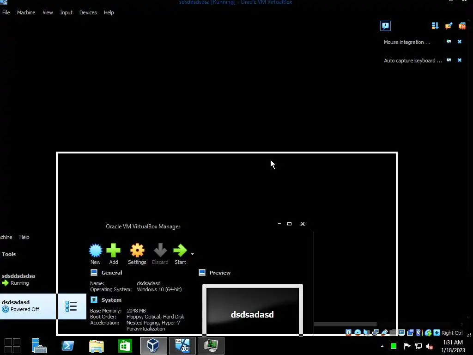Click the Mouse integration notification text
Image resolution: width=473 pixels, height=355 pixels.
pyautogui.click(x=407, y=42)
